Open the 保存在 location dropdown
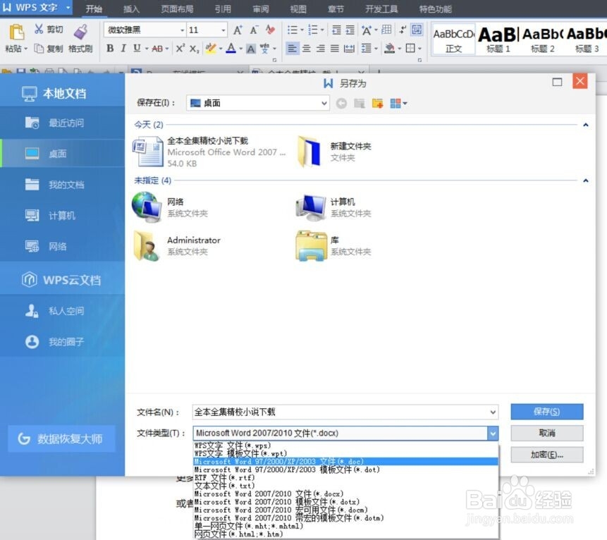The height and width of the screenshot is (540, 607). (x=324, y=102)
